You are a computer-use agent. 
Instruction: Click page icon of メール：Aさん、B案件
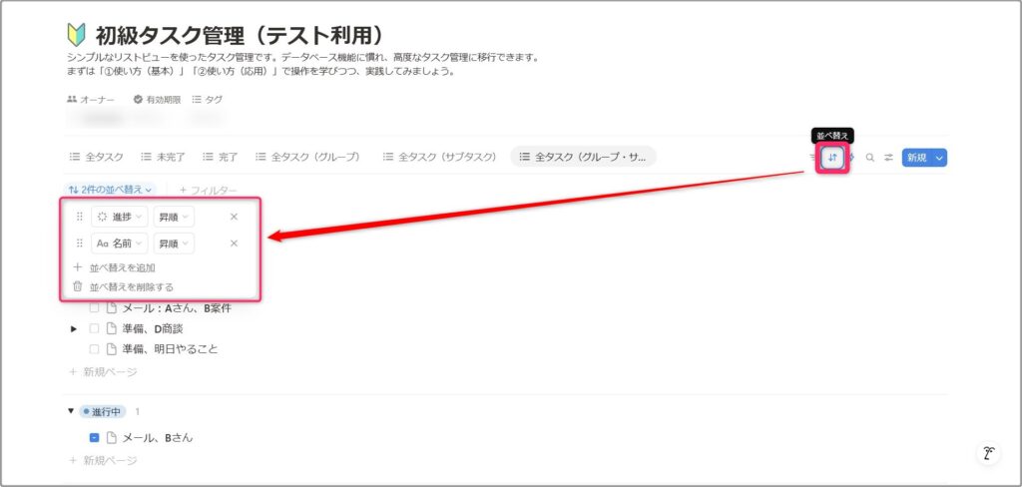[x=112, y=308]
